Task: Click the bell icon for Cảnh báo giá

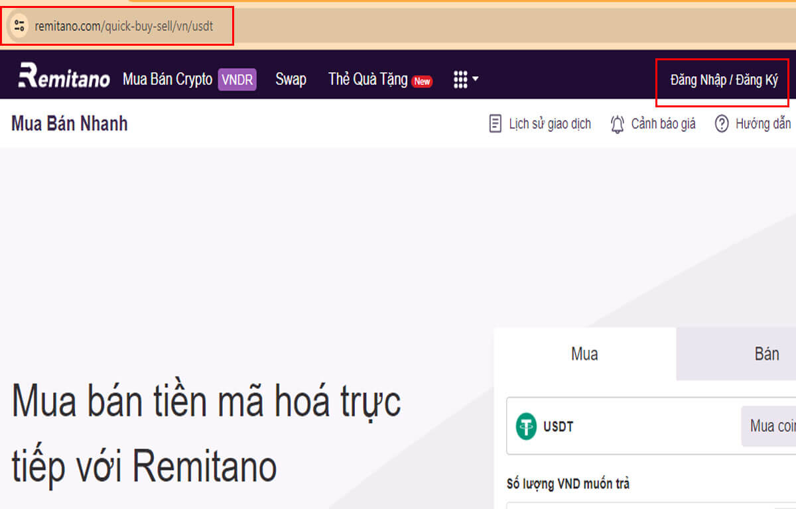Action: pos(617,123)
